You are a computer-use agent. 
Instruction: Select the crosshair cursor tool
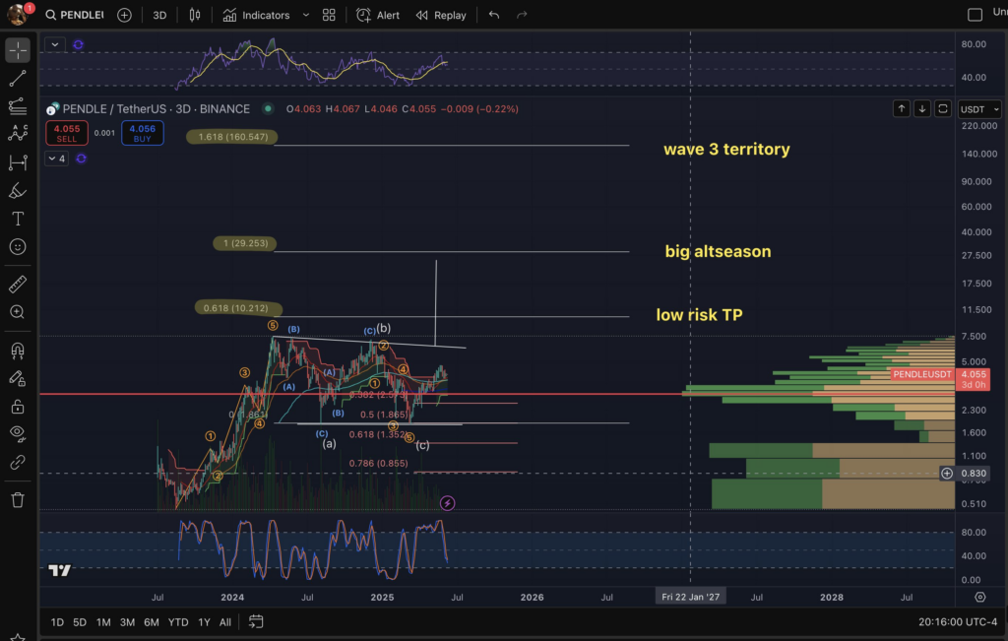18,50
